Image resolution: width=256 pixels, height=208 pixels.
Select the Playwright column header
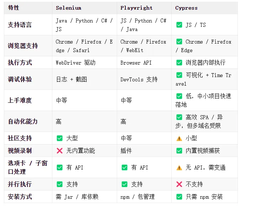(136, 8)
